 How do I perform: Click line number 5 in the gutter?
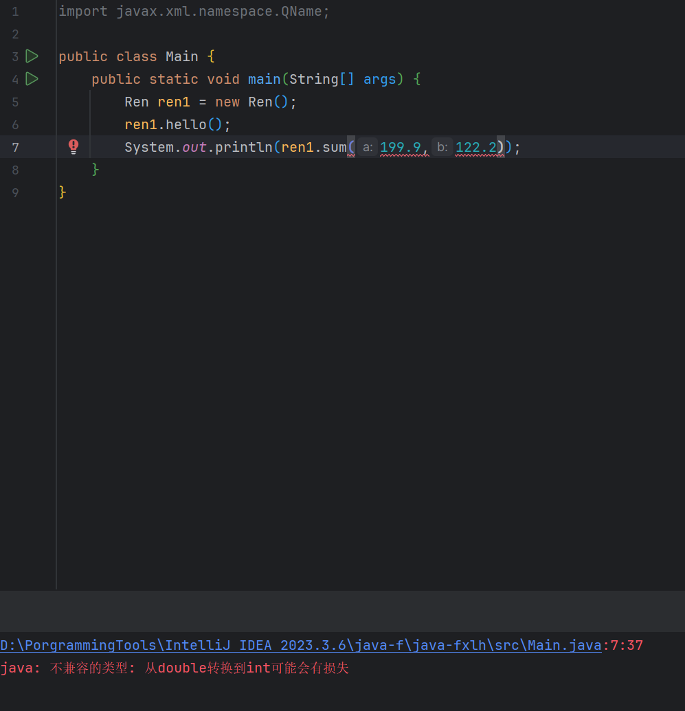[x=15, y=102]
